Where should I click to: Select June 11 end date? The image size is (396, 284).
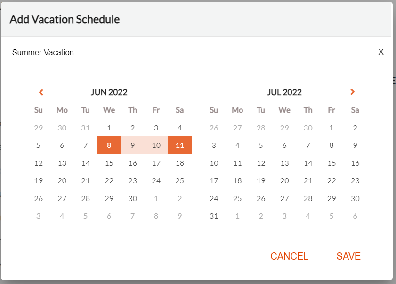coord(180,145)
